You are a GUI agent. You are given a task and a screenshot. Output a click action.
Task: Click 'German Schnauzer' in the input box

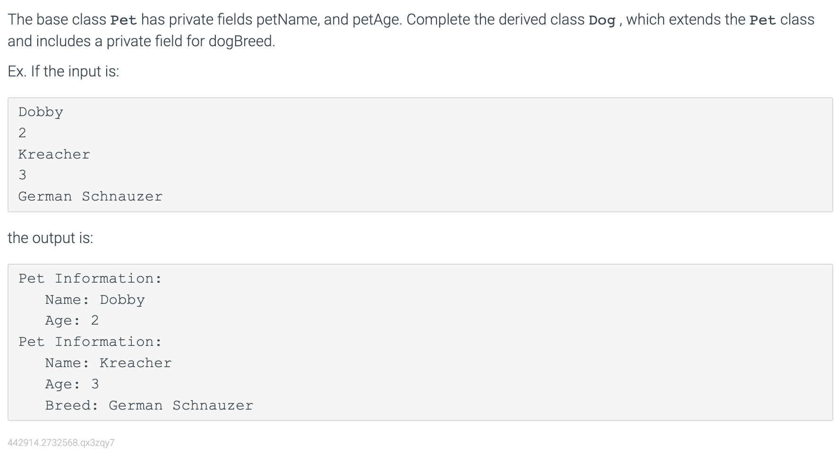tap(90, 196)
